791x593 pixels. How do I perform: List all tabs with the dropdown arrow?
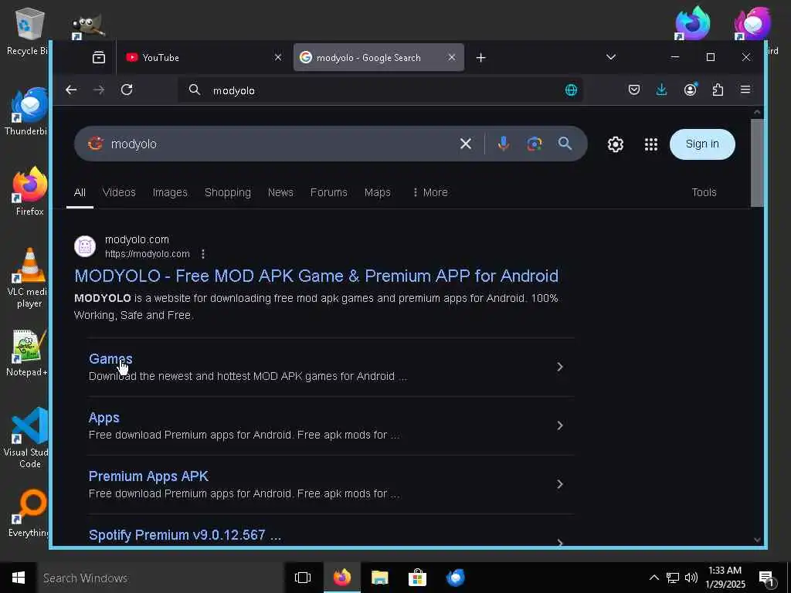tap(611, 57)
